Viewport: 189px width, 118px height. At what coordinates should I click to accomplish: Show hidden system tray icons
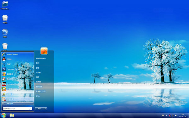coord(167,115)
